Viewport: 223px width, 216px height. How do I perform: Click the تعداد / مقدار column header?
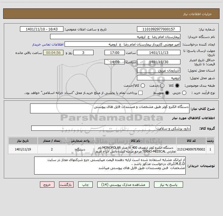tap(52, 141)
